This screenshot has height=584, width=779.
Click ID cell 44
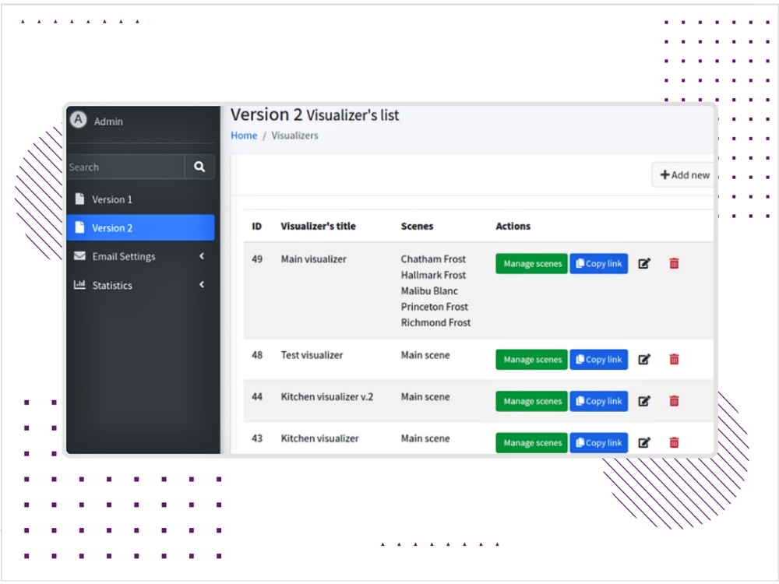point(257,397)
